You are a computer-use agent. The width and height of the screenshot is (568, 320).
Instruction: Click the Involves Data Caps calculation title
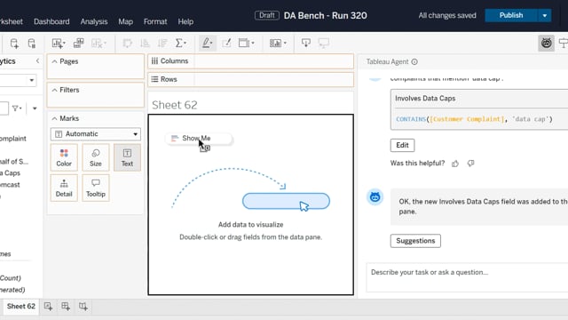[425, 99]
